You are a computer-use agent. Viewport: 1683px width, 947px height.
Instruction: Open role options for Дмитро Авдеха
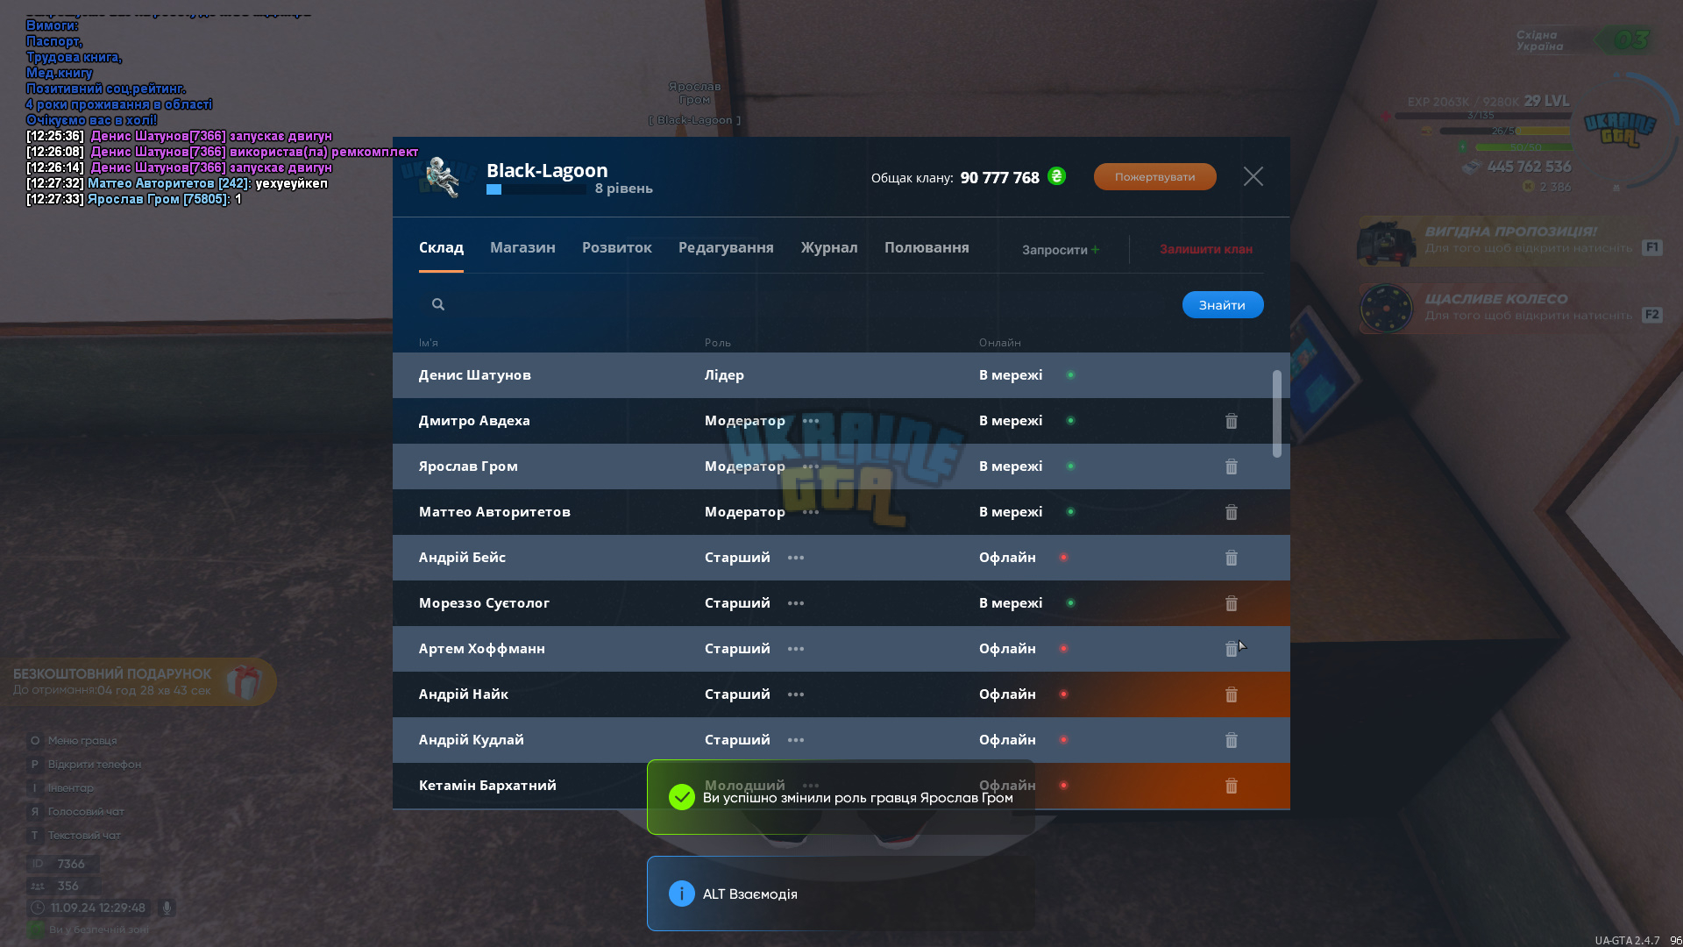pos(811,421)
